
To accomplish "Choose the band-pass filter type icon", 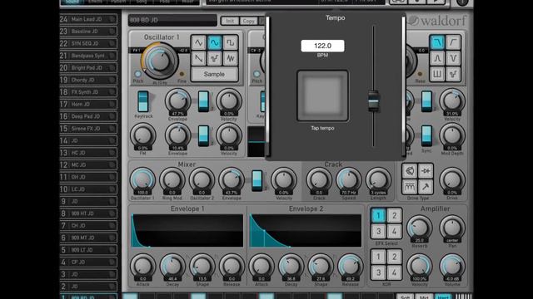I will point(437,58).
